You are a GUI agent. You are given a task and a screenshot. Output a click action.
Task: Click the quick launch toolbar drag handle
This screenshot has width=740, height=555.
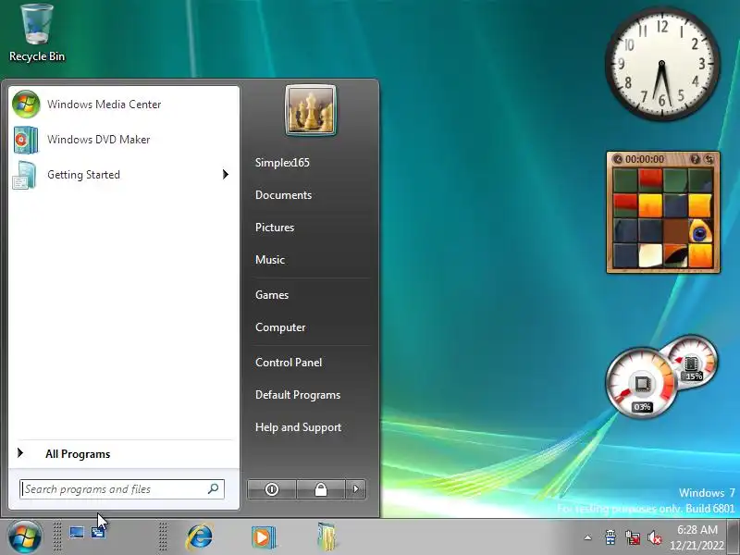[57, 537]
